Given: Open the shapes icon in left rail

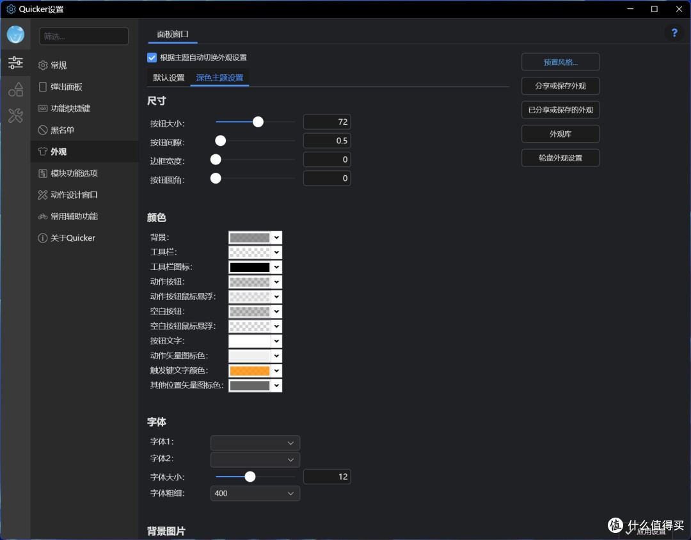Looking at the screenshot, I should (15, 90).
